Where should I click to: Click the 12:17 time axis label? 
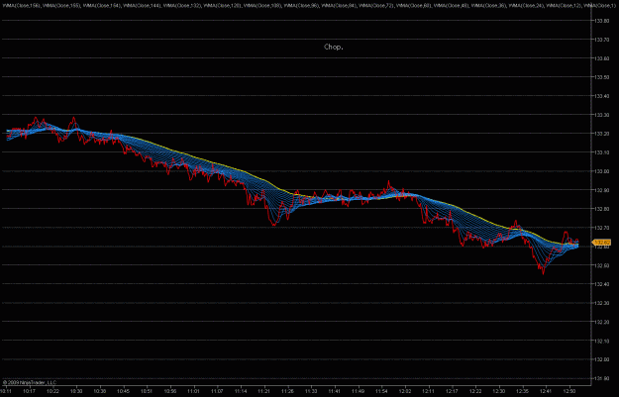click(452, 391)
